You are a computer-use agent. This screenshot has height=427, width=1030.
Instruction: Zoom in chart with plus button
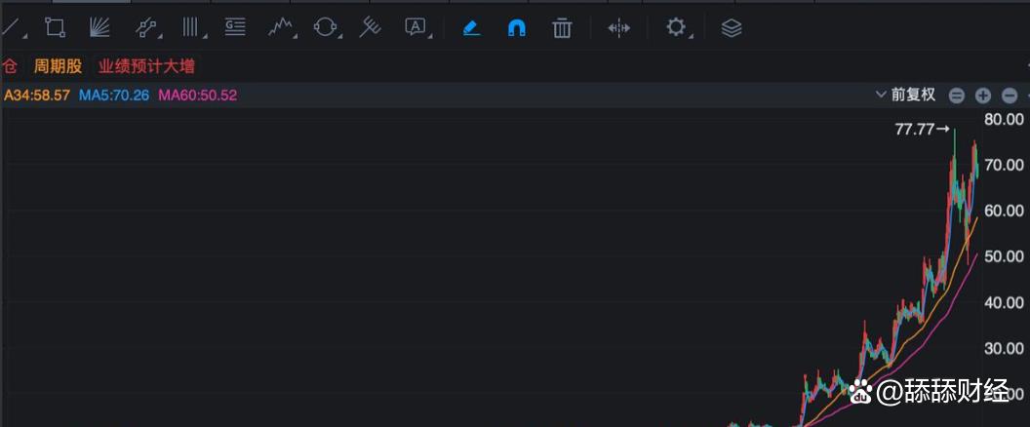pos(983,96)
